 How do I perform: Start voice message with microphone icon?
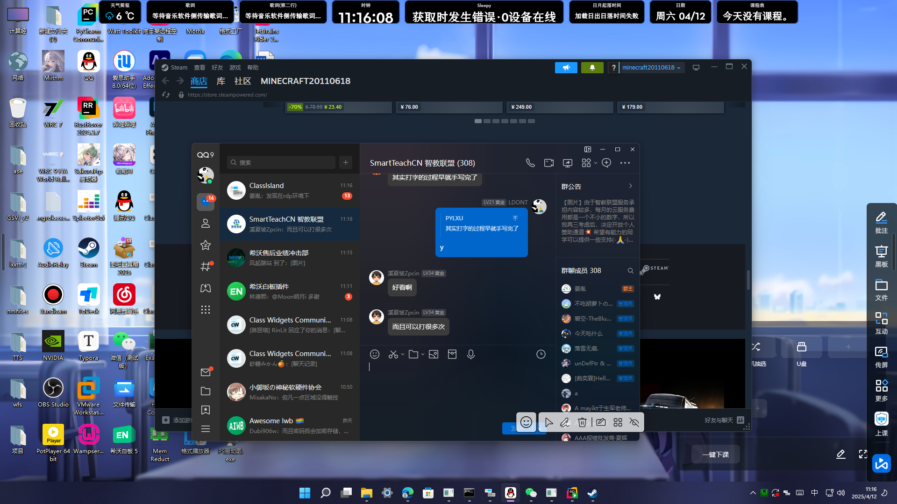pos(470,354)
